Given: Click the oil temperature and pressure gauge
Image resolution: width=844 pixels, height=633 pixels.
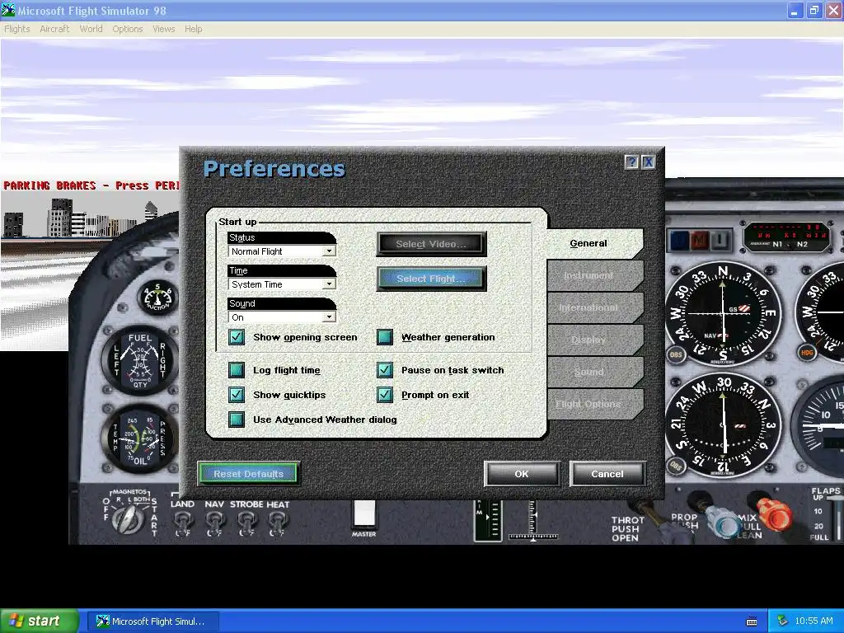Looking at the screenshot, I should click(x=140, y=438).
